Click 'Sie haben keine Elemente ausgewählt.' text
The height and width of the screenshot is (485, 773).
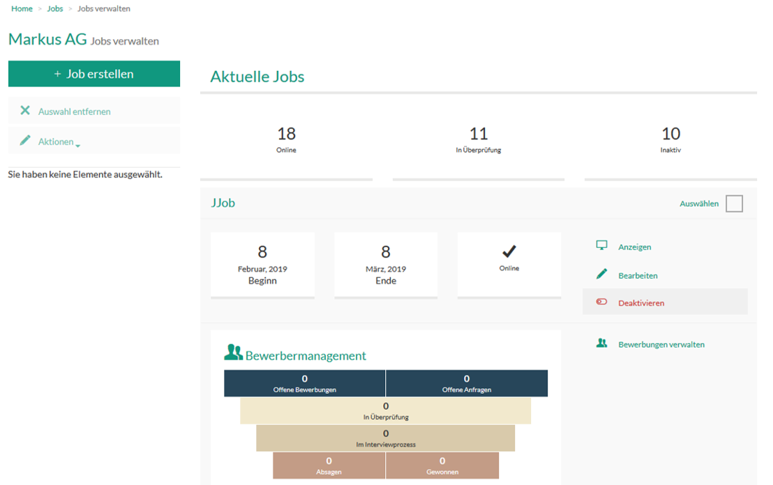pos(85,174)
